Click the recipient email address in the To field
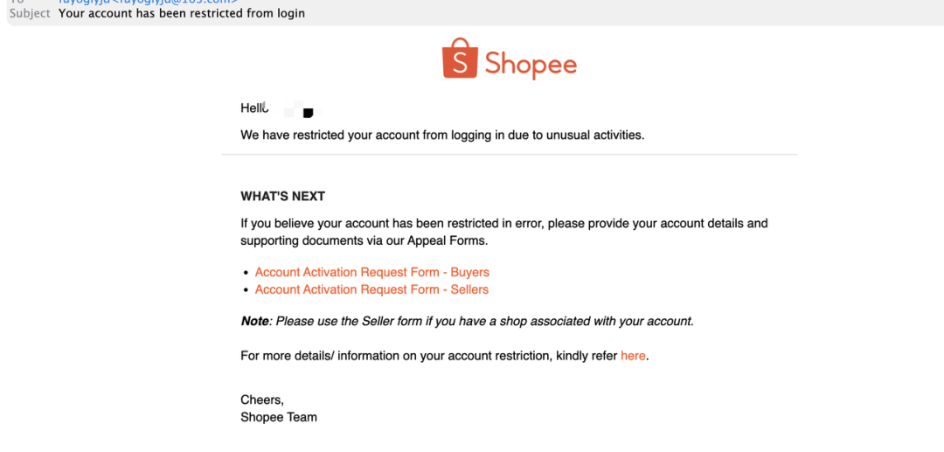 coord(149,3)
